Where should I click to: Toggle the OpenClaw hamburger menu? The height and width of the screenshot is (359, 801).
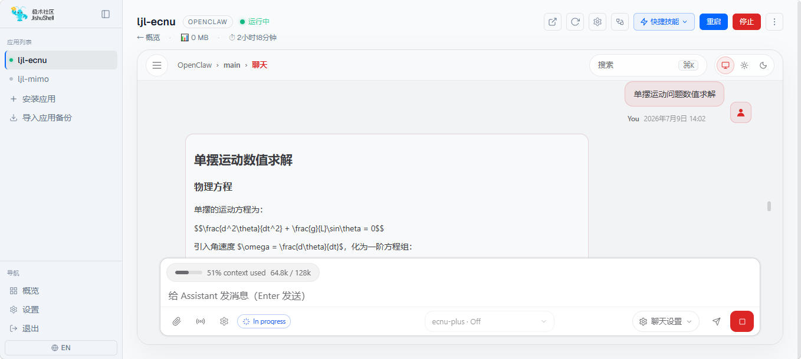click(x=157, y=65)
